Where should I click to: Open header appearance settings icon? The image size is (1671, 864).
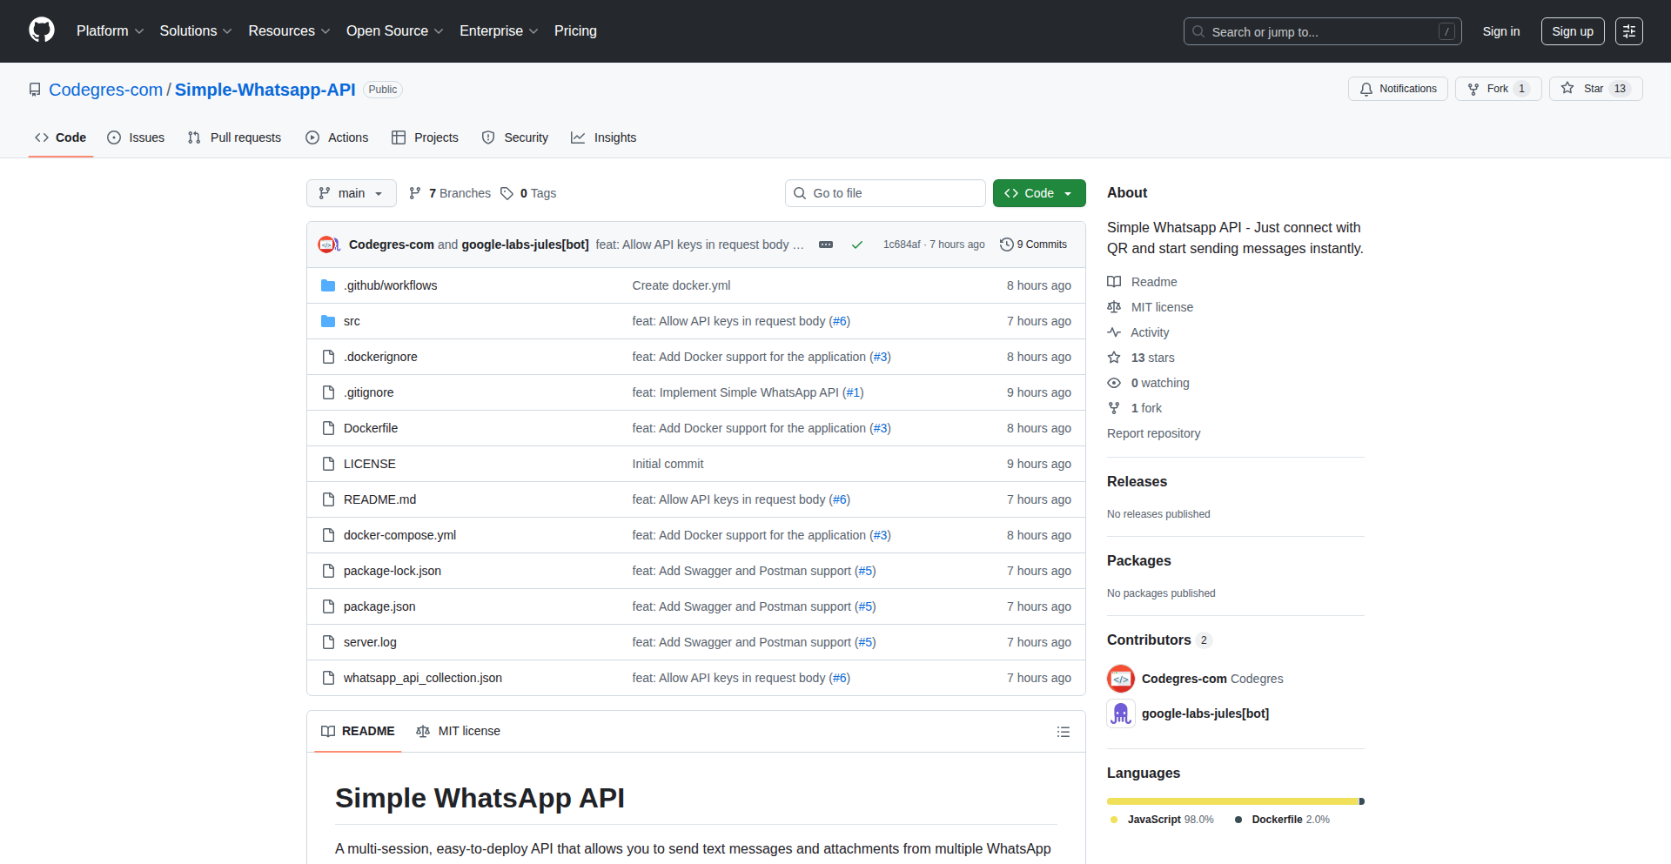(x=1628, y=31)
